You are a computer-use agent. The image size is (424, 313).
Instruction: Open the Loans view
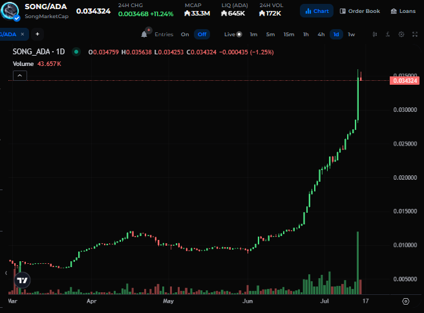point(403,11)
